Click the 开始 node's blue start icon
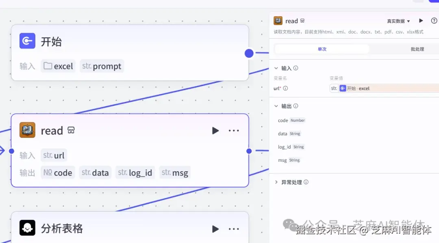Screen dimensions: 439x243 27,40
